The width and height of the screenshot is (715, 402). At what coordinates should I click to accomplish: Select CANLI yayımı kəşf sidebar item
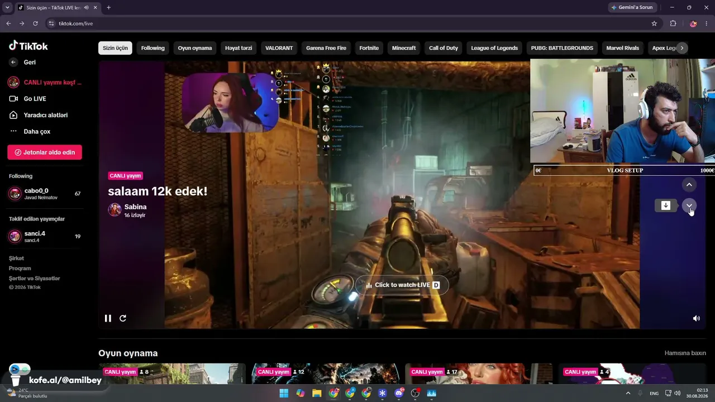pyautogui.click(x=45, y=82)
